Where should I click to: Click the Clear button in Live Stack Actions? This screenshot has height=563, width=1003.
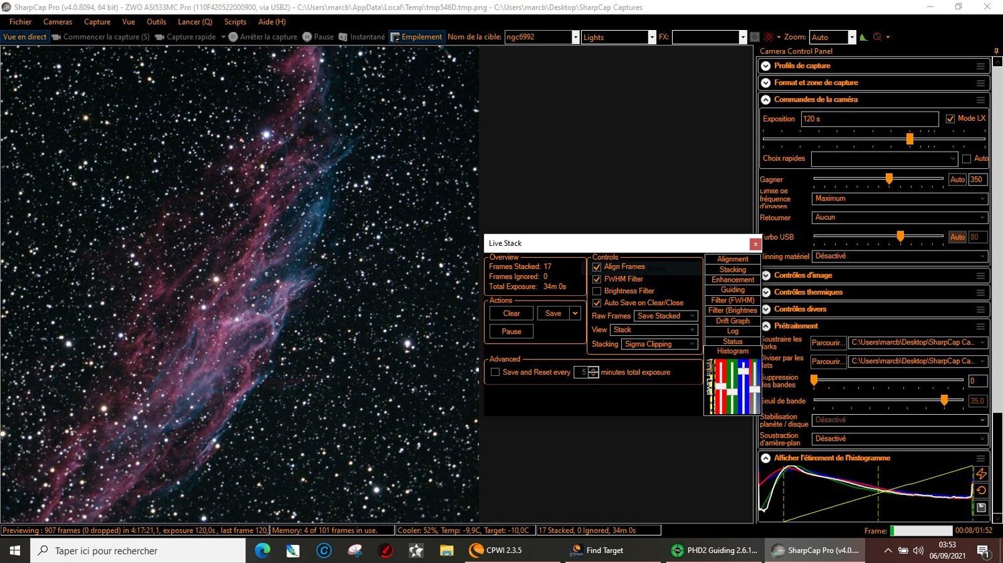tap(510, 313)
